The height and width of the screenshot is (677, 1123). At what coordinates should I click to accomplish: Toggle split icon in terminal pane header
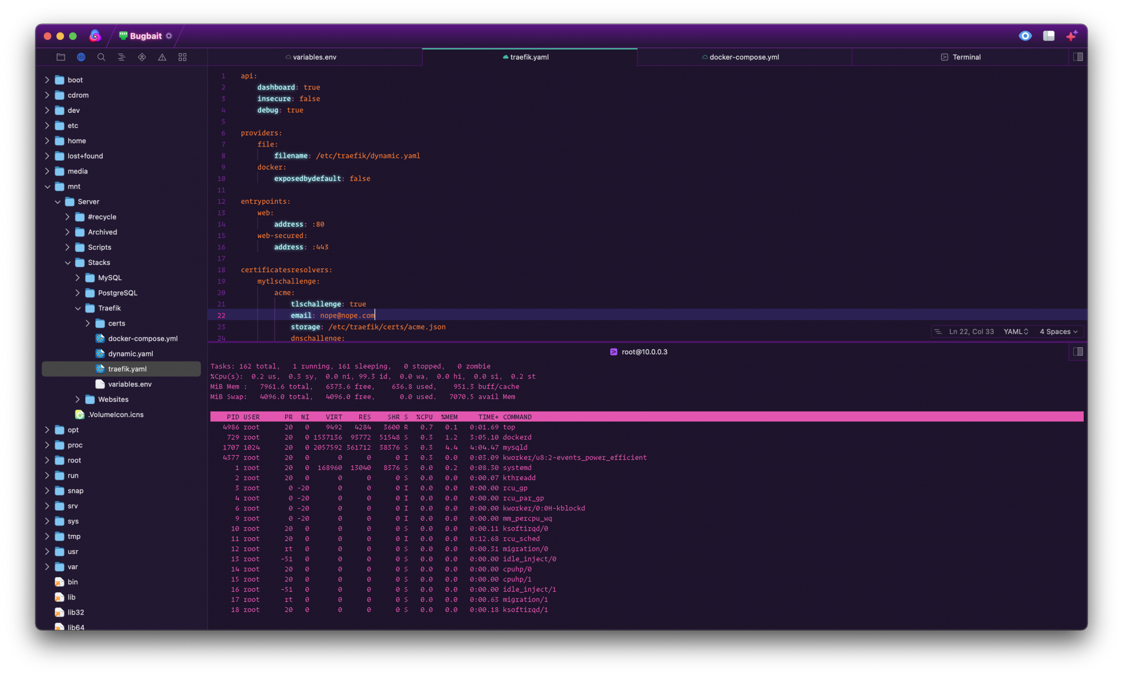[x=1078, y=351]
